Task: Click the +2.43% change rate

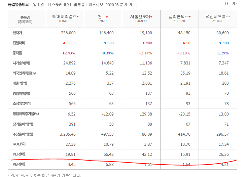Action: [x=69, y=53]
